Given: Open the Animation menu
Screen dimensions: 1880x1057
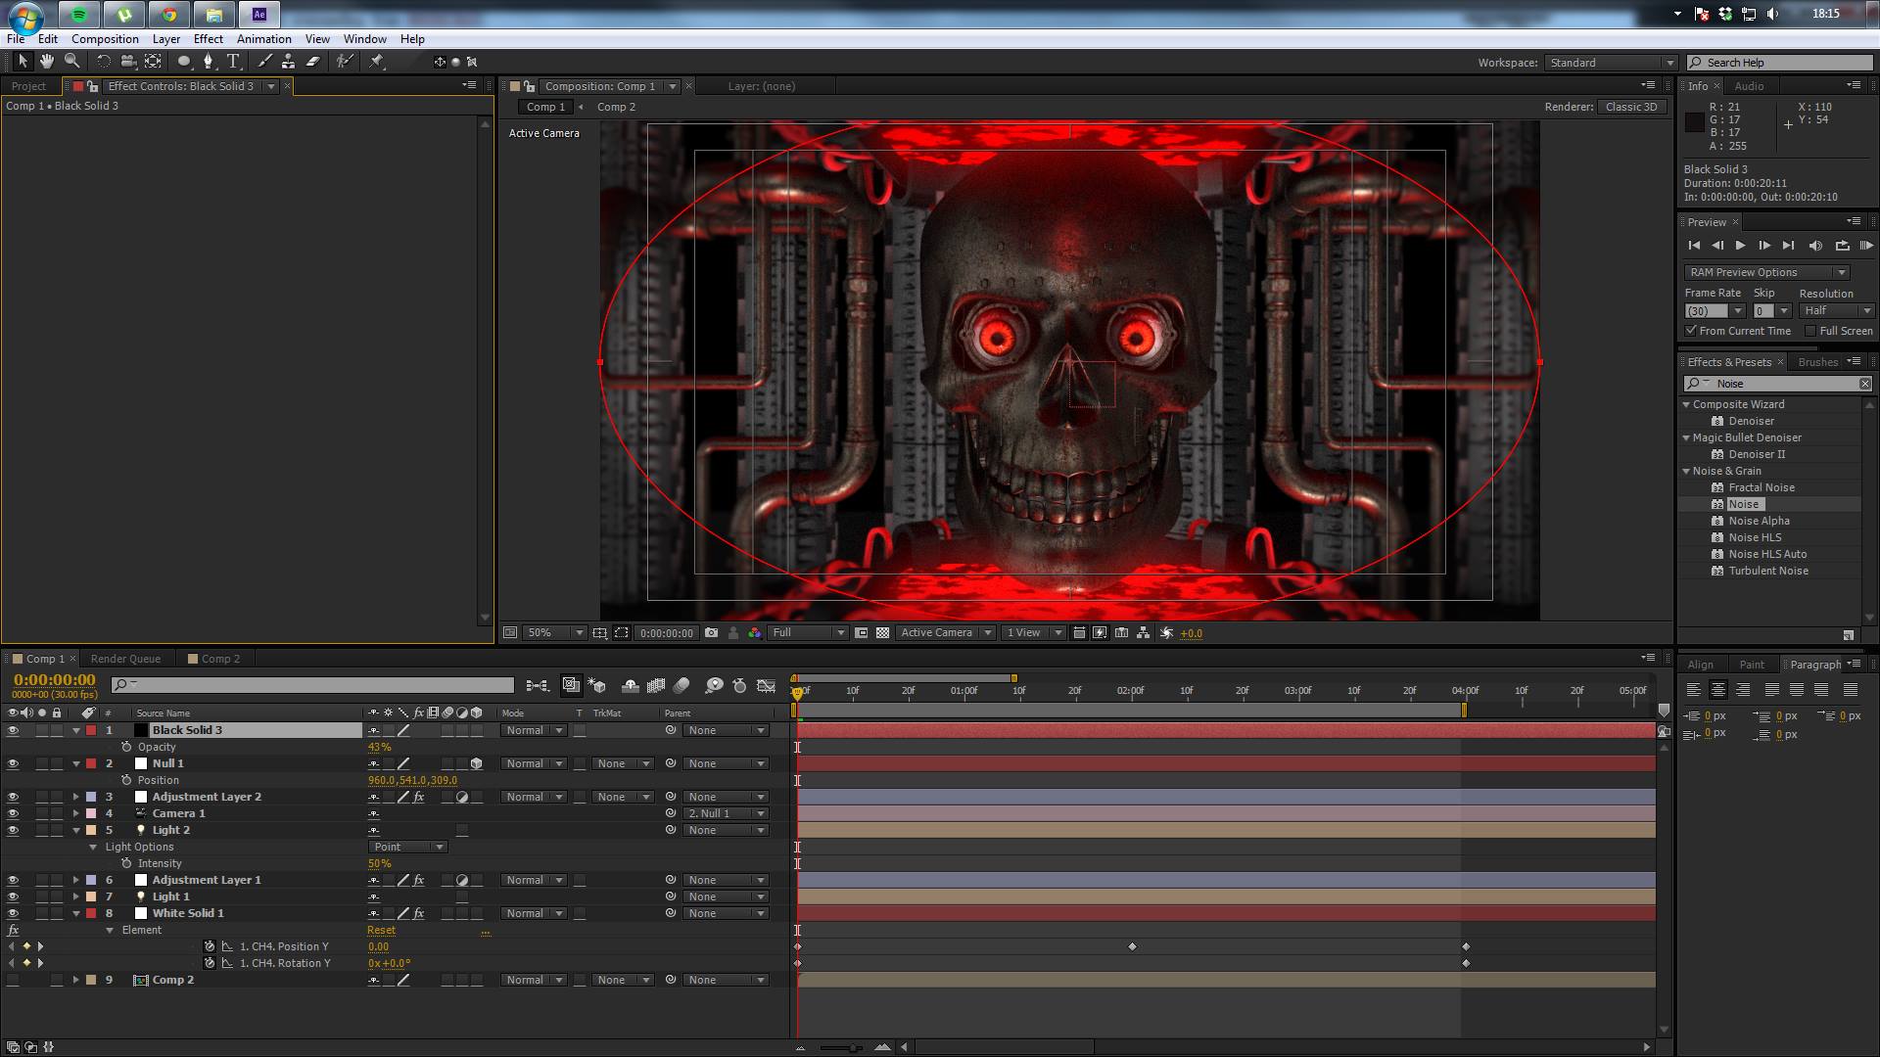Looking at the screenshot, I should pyautogui.click(x=264, y=39).
